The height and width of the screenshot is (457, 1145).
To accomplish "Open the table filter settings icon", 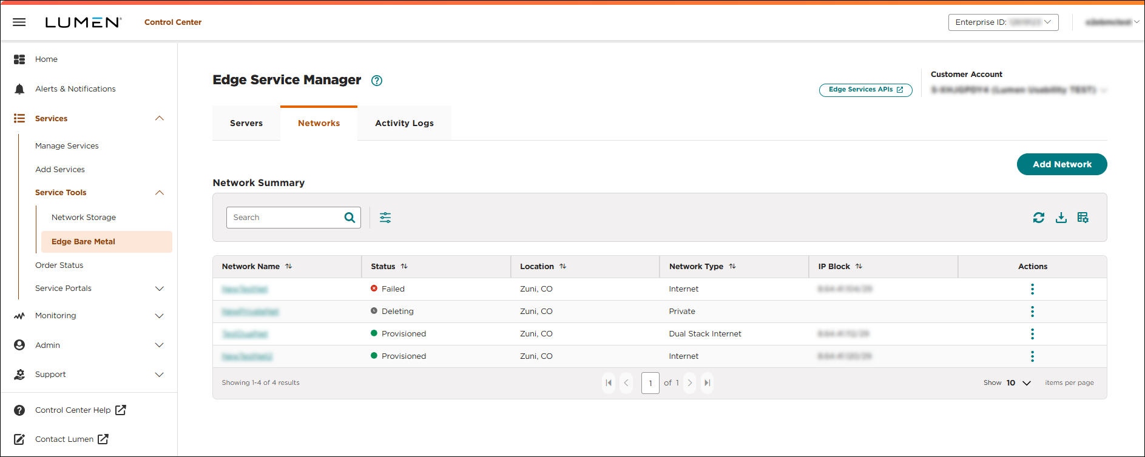I will [385, 218].
